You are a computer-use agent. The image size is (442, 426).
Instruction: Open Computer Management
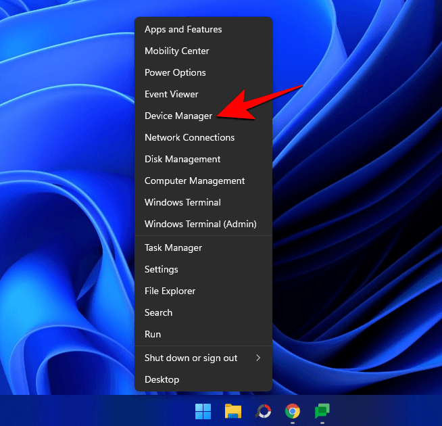pos(195,181)
